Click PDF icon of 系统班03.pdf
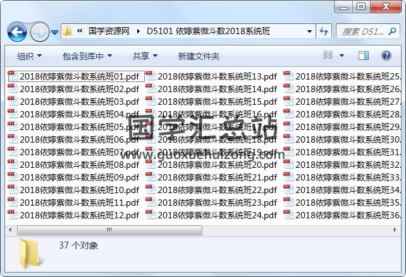The image size is (406, 277). (x=13, y=102)
